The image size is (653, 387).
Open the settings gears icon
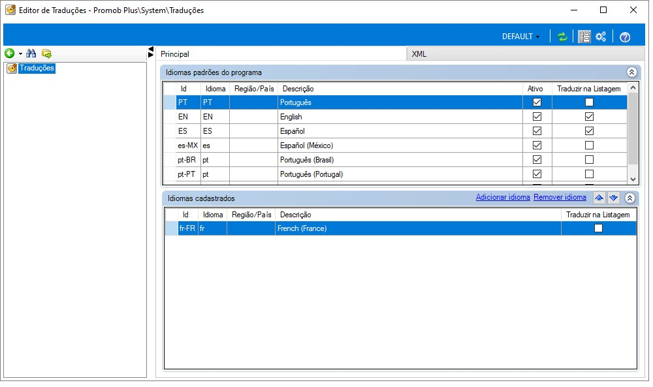pyautogui.click(x=601, y=37)
